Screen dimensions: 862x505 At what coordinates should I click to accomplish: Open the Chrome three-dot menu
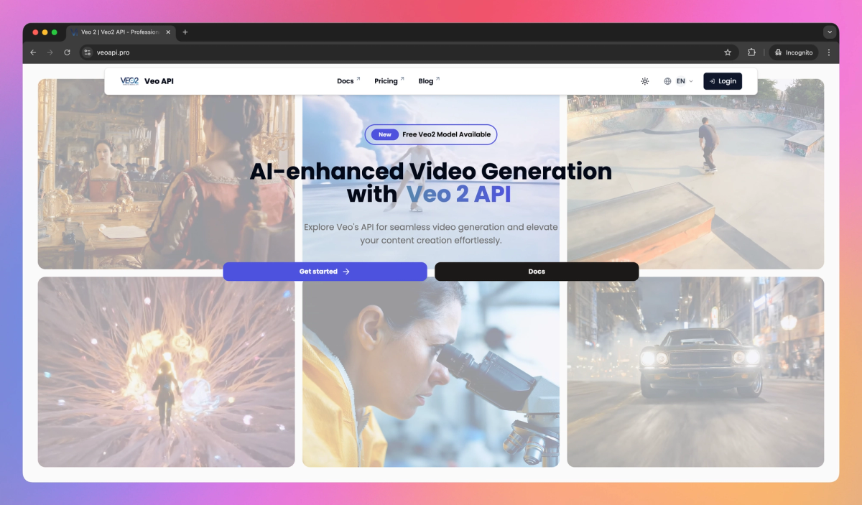coord(829,52)
